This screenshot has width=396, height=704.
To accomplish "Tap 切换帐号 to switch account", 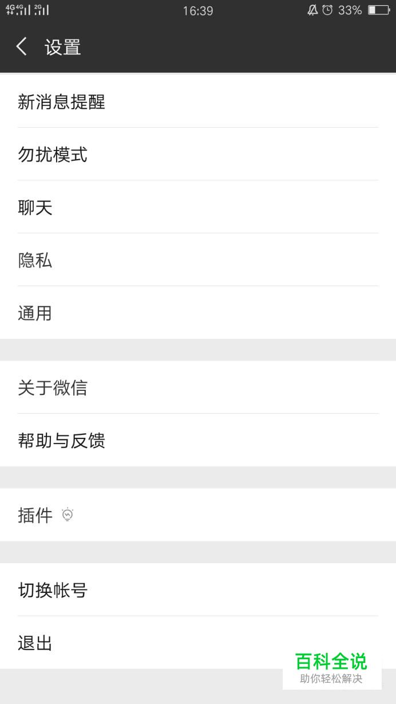I will 197,590.
